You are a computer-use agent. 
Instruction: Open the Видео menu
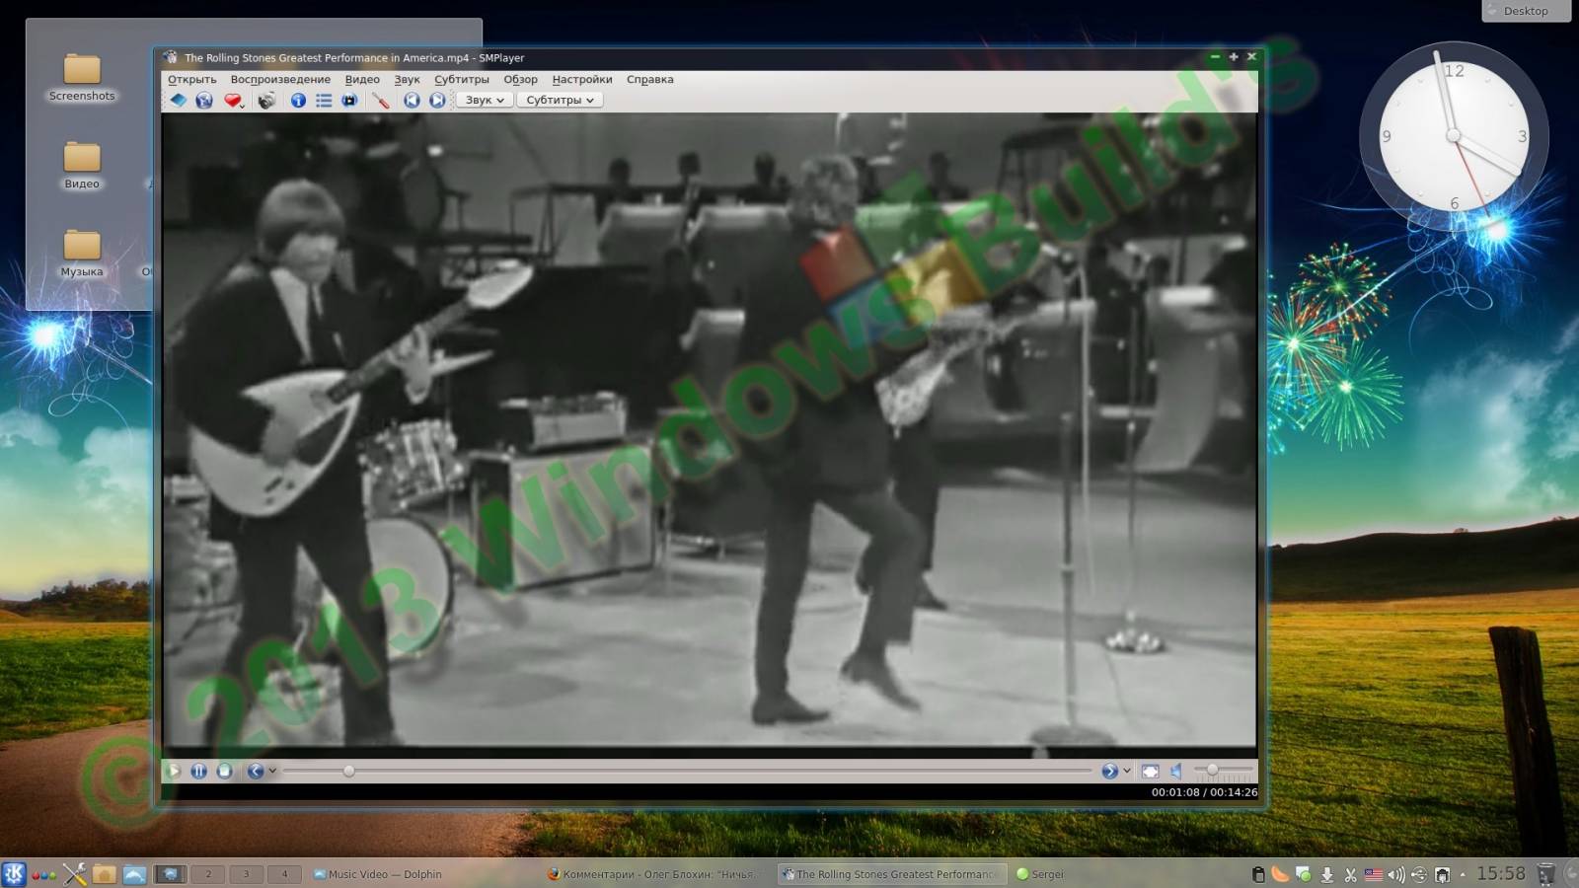coord(362,79)
